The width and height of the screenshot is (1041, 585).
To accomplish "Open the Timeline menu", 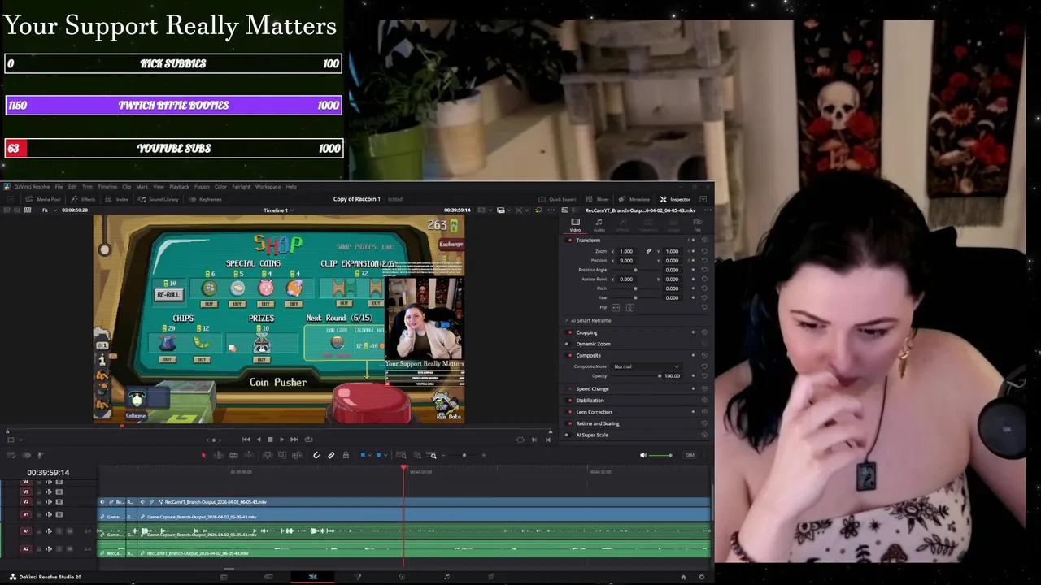I will [x=107, y=187].
